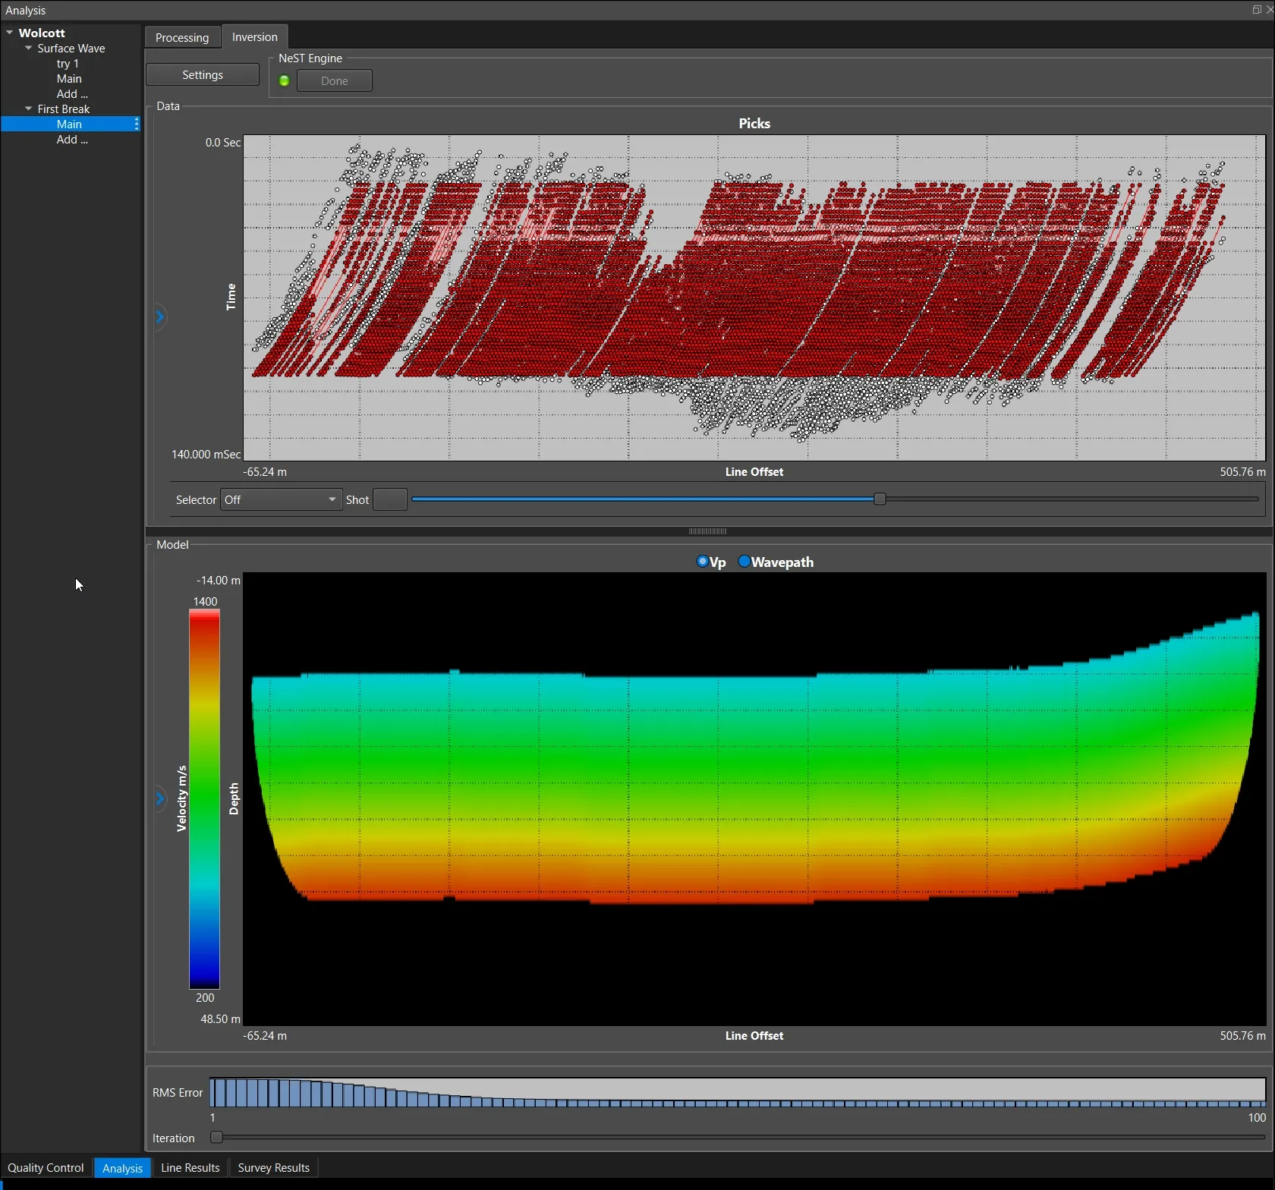1275x1190 pixels.
Task: Collapse the Surface Wave tree branch
Action: coord(29,48)
